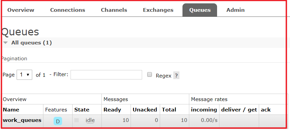Click the Pagination label

pos(14,59)
